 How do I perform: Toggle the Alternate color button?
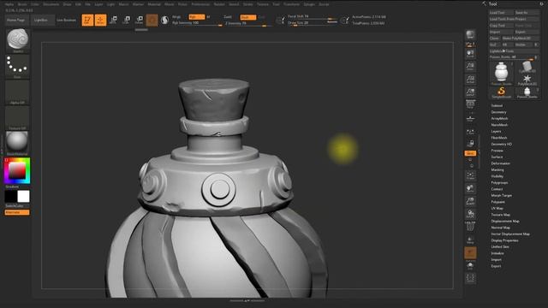(17, 212)
